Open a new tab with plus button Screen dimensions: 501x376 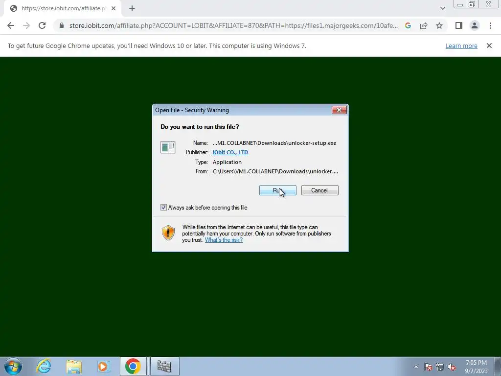[132, 9]
